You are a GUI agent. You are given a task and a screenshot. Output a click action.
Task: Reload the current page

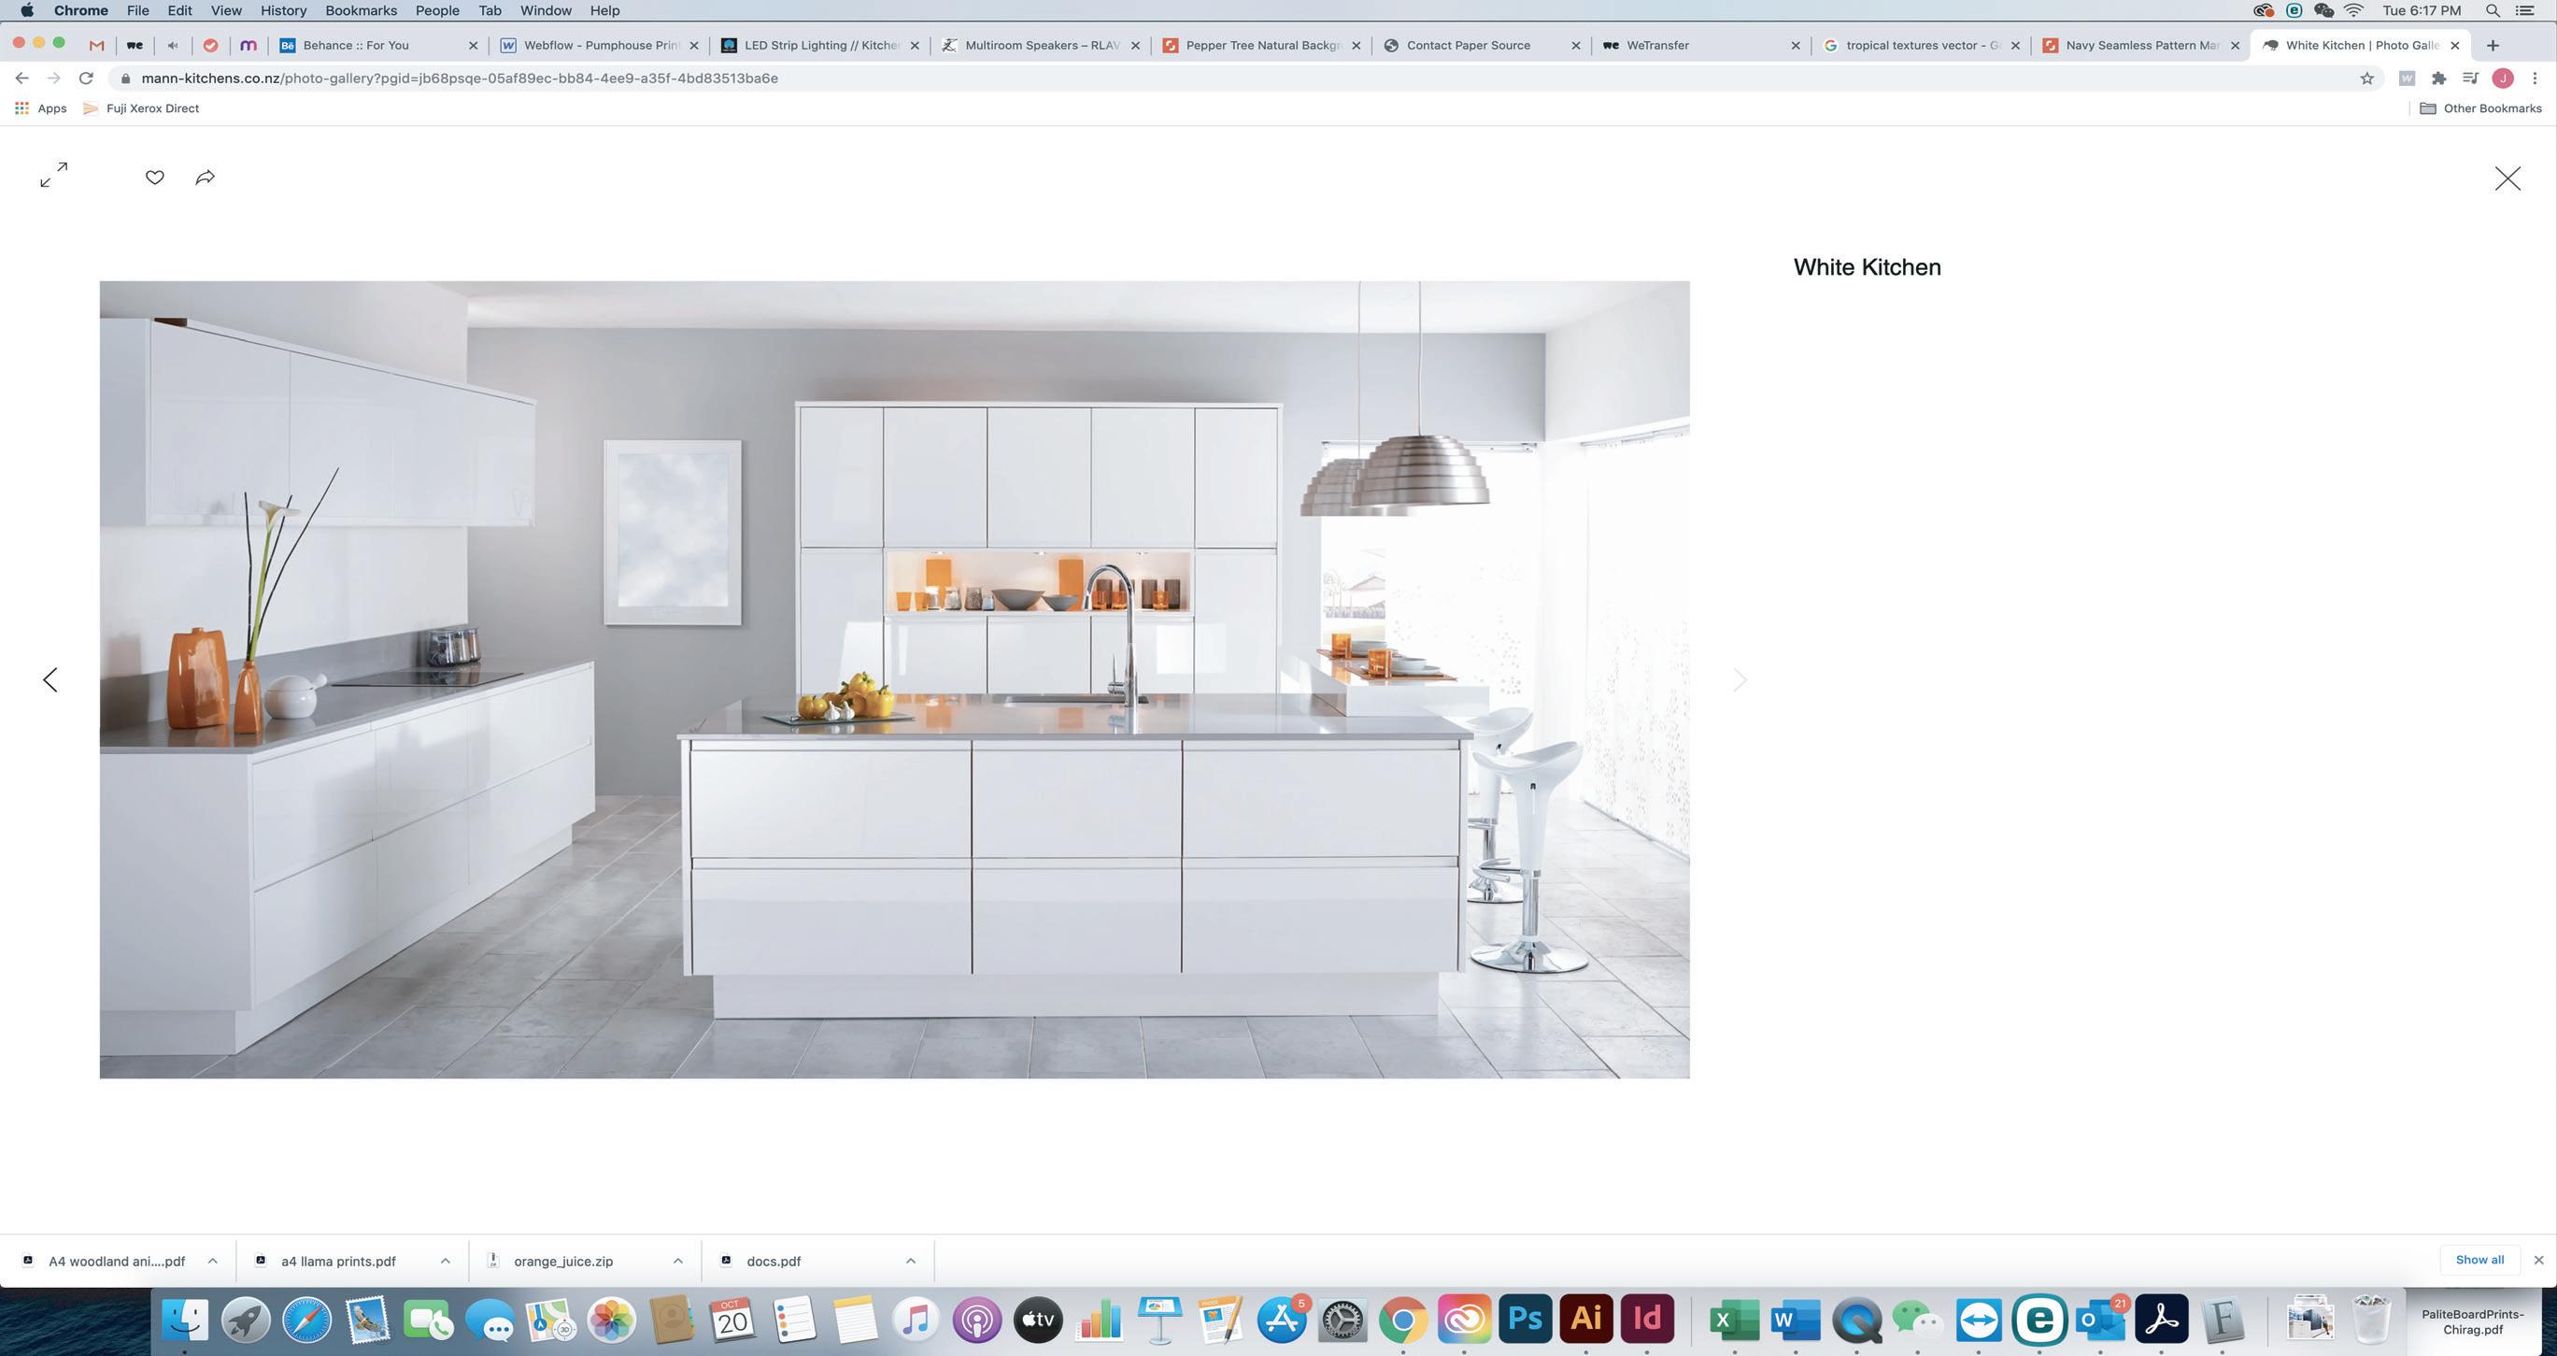coord(86,79)
